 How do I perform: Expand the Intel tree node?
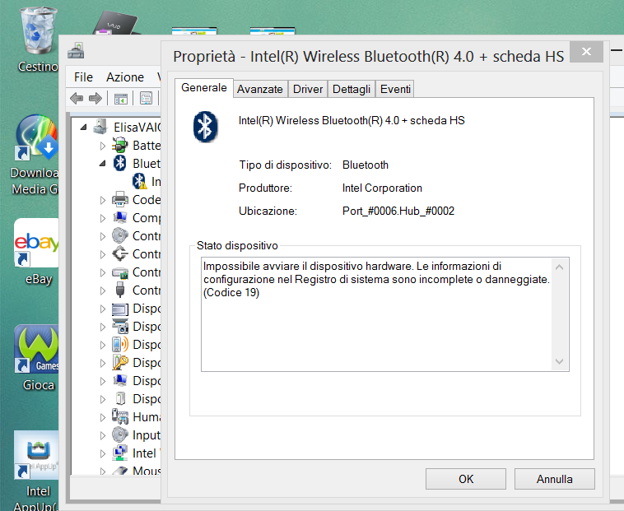(x=103, y=453)
